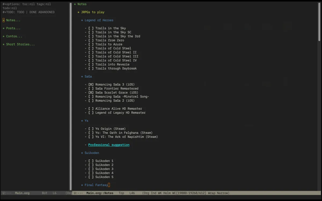Screen dimensions: 322x201
Task: Click the Wrap minor mode indicator
Action: pos(212,193)
